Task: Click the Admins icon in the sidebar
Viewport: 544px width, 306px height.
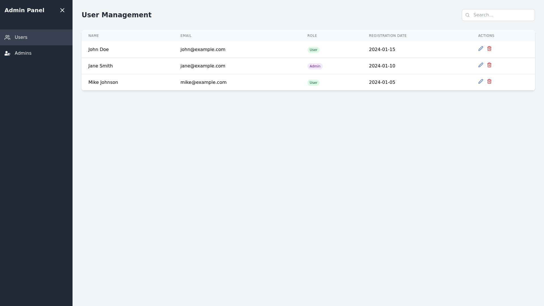Action: click(7, 53)
